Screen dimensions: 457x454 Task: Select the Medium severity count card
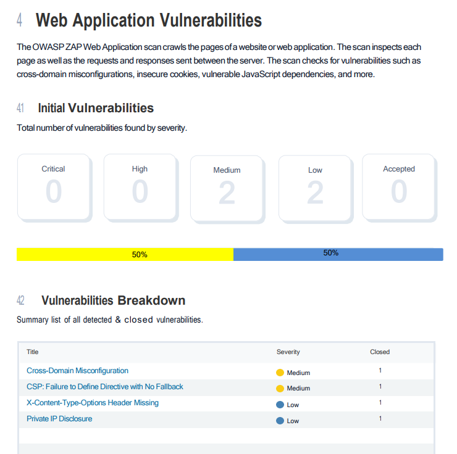click(227, 188)
